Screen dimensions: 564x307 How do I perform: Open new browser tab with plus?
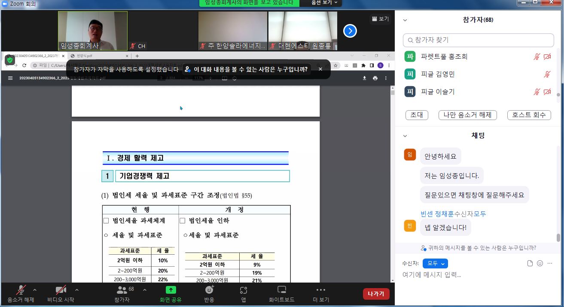pyautogui.click(x=137, y=56)
